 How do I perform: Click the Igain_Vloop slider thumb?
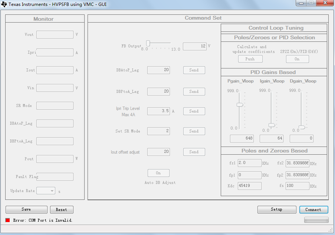click(x=272, y=125)
